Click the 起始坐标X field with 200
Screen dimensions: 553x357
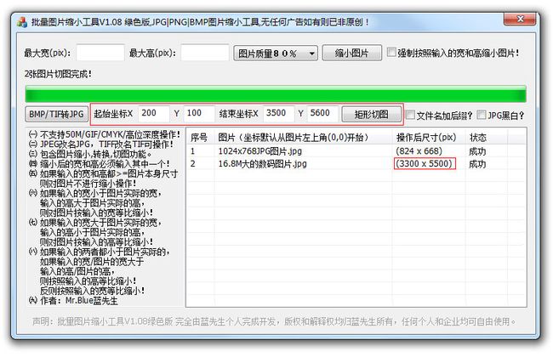154,114
